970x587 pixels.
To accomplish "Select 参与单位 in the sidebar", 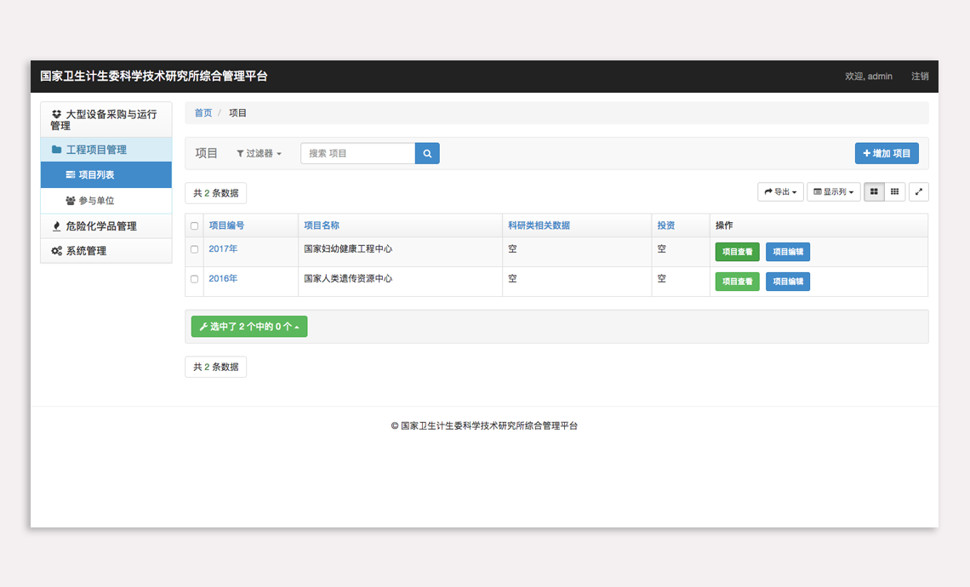I will 96,201.
